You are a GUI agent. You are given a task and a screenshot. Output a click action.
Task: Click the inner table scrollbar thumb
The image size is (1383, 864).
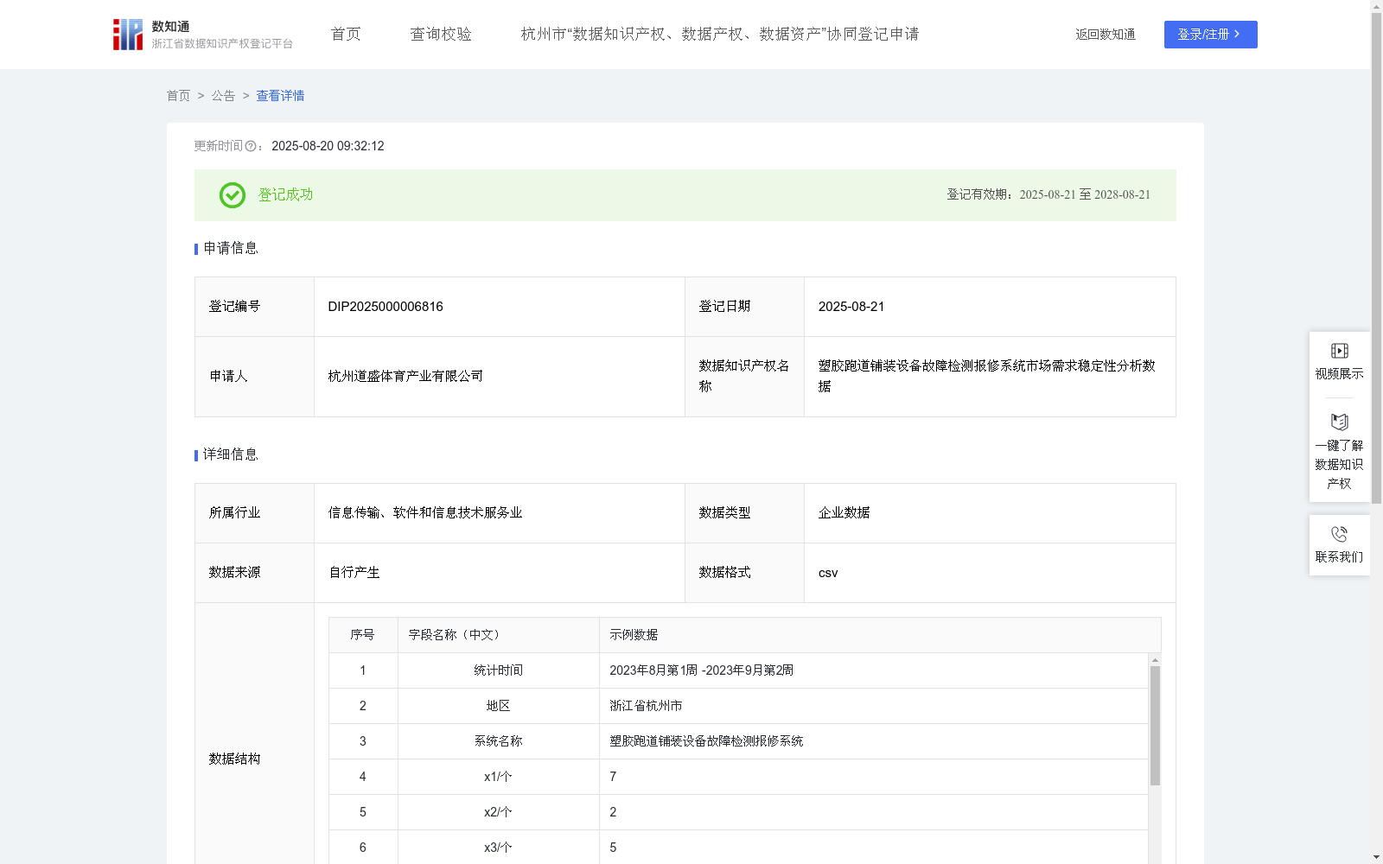pyautogui.click(x=1155, y=726)
